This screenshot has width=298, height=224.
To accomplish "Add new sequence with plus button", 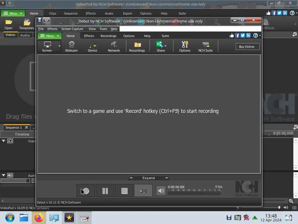I will [x=33, y=128].
